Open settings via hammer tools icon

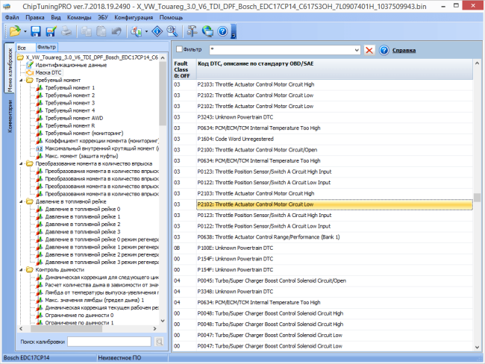192,31
